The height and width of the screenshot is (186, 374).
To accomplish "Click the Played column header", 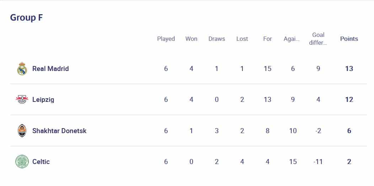I will (166, 39).
